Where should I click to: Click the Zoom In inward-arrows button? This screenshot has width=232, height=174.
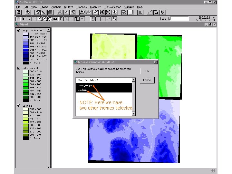click(x=102, y=12)
